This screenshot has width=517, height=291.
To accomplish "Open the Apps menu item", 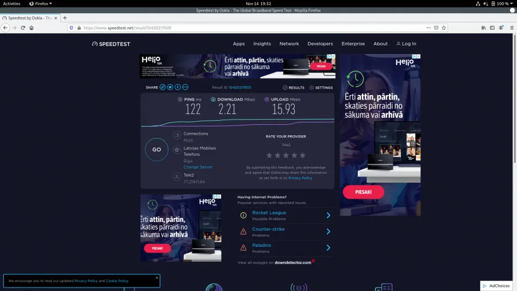I will coord(239,44).
